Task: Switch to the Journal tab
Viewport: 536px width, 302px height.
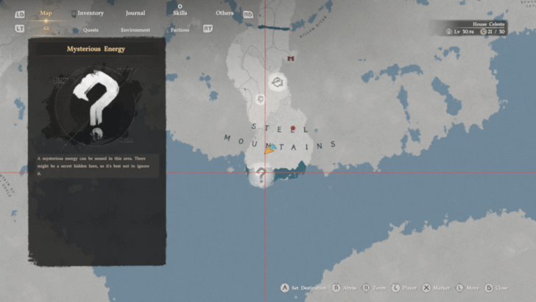Action: pos(135,13)
